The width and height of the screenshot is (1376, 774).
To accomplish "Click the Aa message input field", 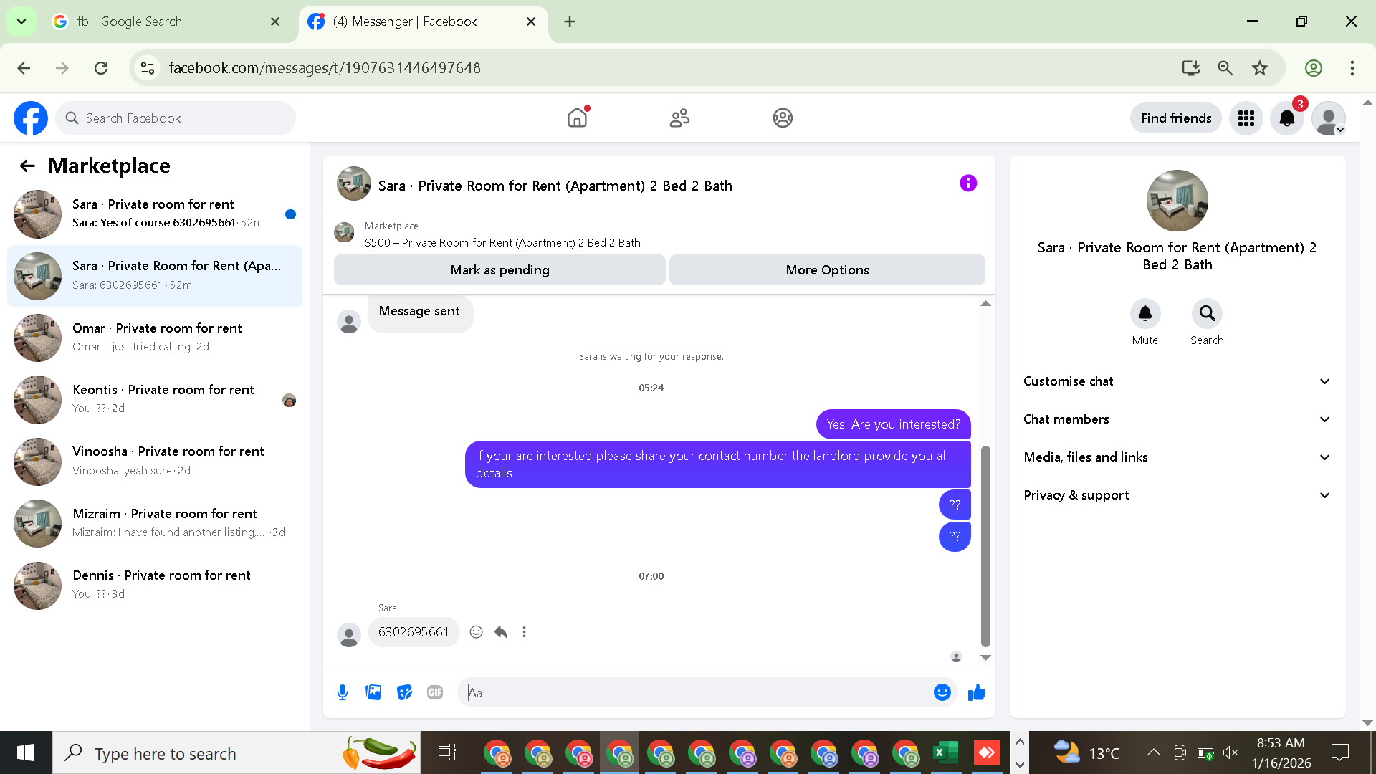I will pos(695,692).
